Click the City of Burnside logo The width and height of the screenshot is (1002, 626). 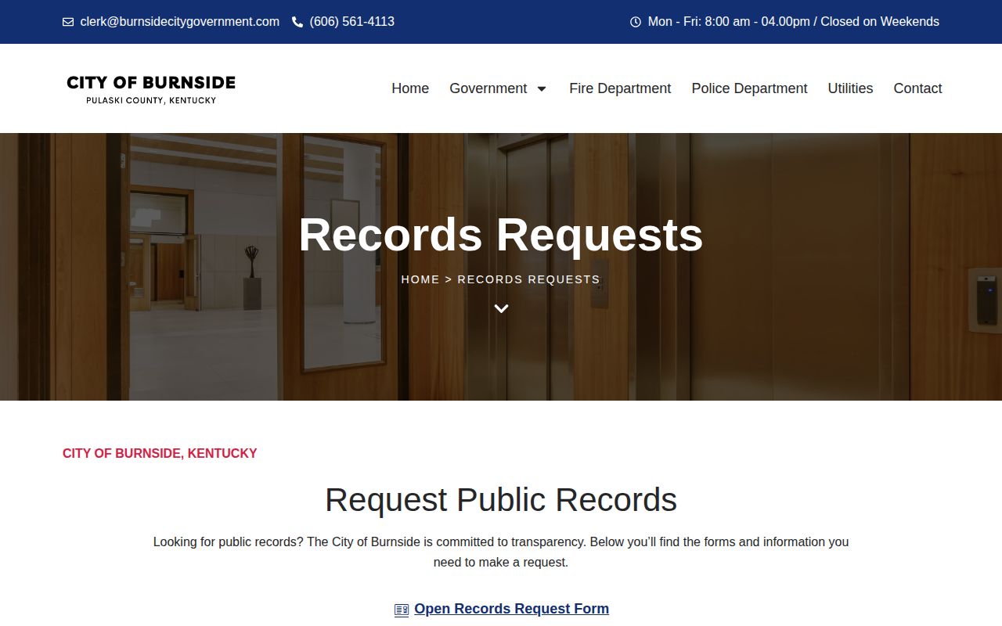point(151,88)
